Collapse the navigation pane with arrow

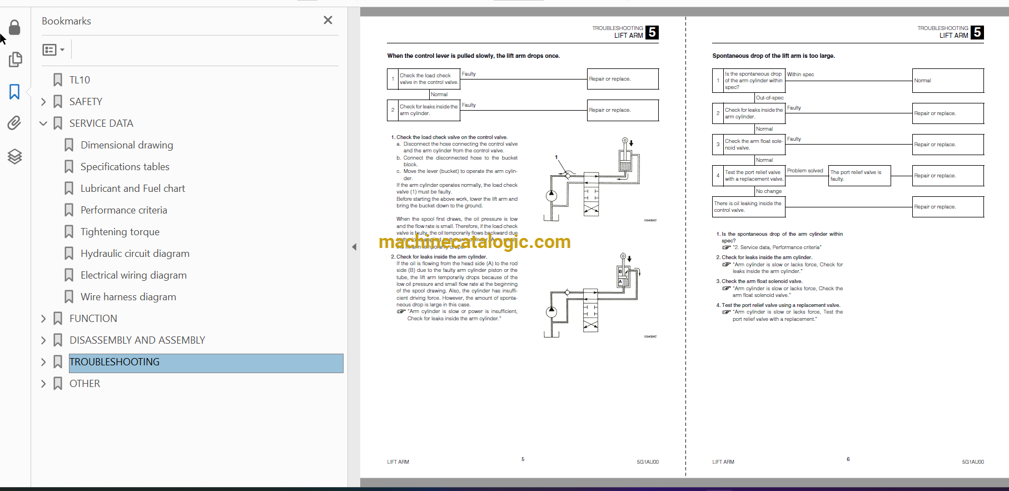[354, 247]
